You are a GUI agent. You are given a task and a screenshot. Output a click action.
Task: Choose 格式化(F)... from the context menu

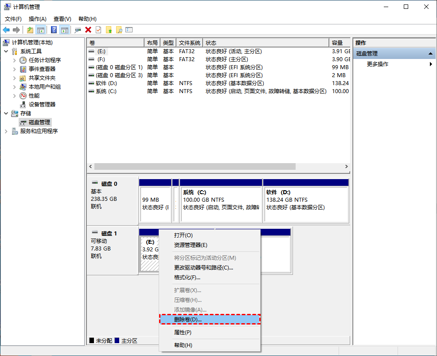coord(210,278)
